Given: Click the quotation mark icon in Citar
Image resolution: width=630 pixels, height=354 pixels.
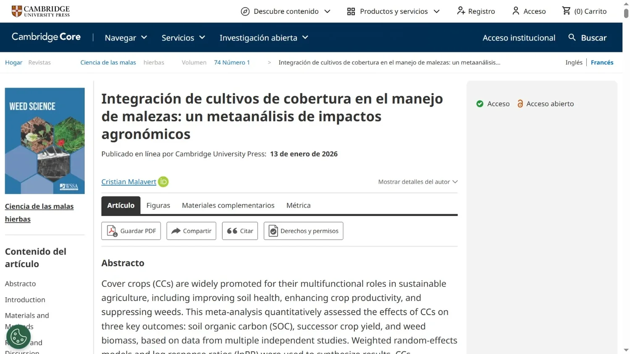Looking at the screenshot, I should pos(232,231).
